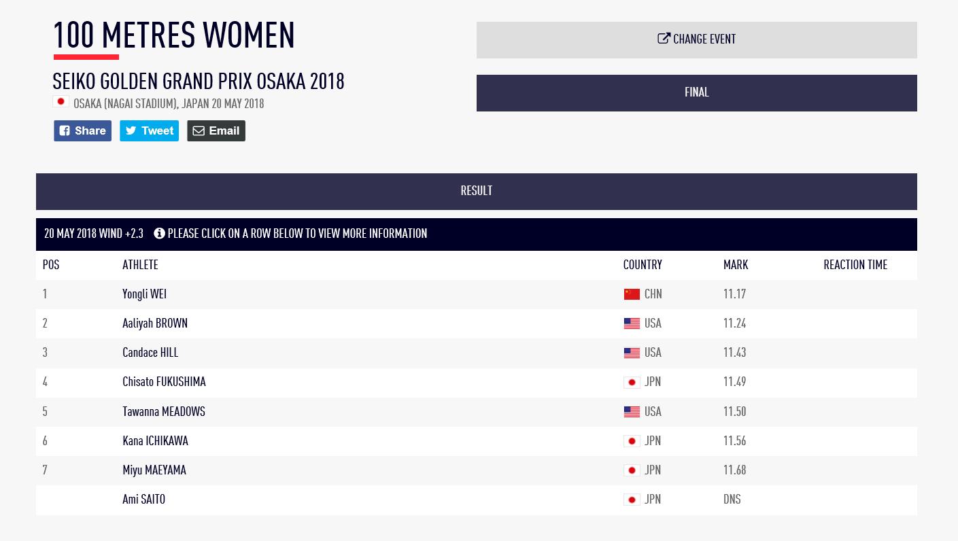Select the Final round tab
958x541 pixels.
(x=696, y=92)
